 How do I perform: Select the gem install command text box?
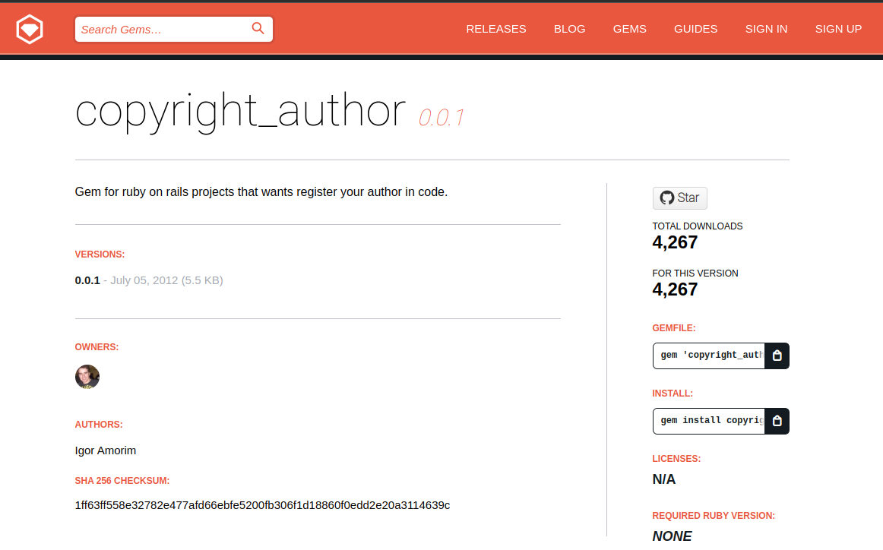coord(709,421)
